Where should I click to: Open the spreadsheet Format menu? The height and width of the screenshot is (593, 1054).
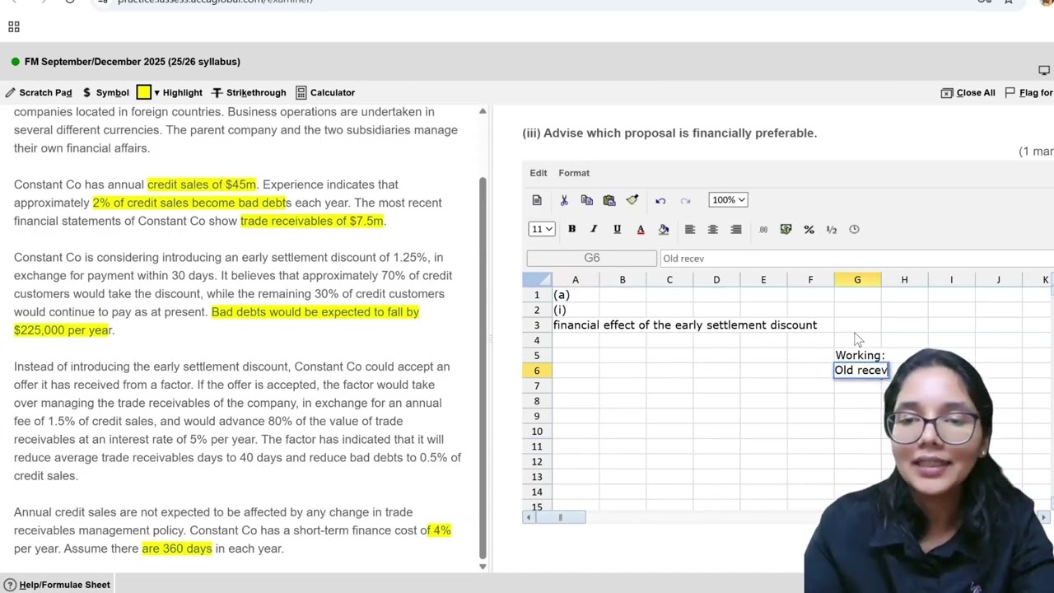click(574, 173)
